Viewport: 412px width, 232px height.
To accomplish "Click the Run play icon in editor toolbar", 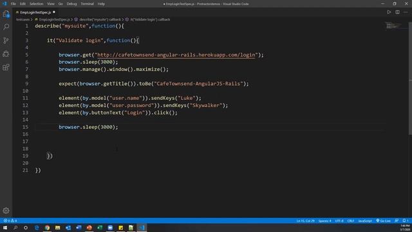I will click(389, 12).
